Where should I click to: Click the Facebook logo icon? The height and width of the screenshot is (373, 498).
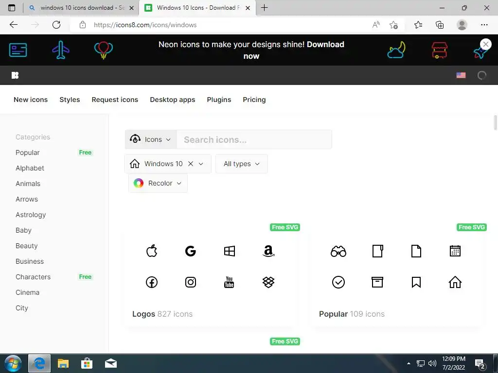(x=152, y=282)
